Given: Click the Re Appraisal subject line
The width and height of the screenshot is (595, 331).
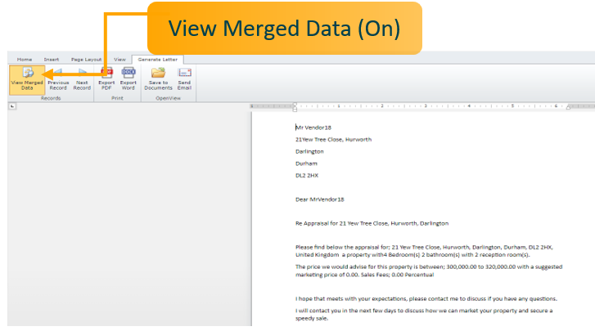Looking at the screenshot, I should (x=372, y=223).
